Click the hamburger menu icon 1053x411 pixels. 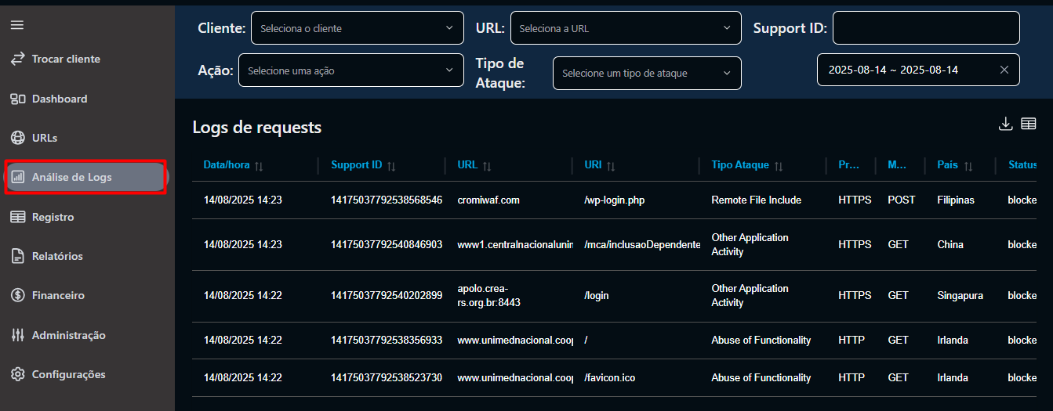16,25
